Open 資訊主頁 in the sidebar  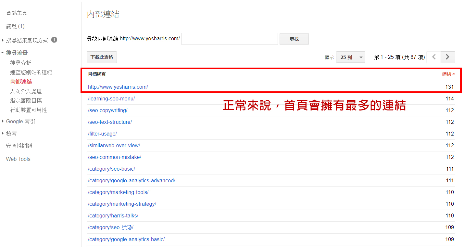17,13
